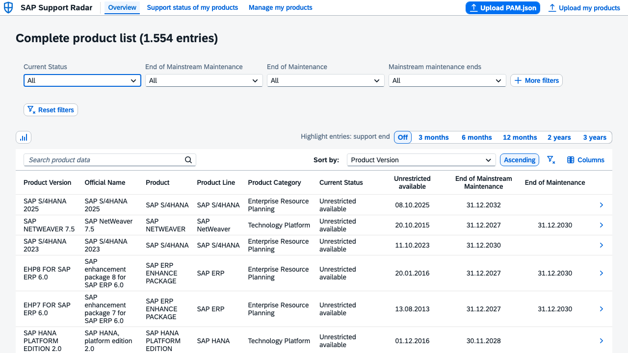The height and width of the screenshot is (353, 628).
Task: Click SAP NetWeaver product line cell
Action: (x=213, y=225)
